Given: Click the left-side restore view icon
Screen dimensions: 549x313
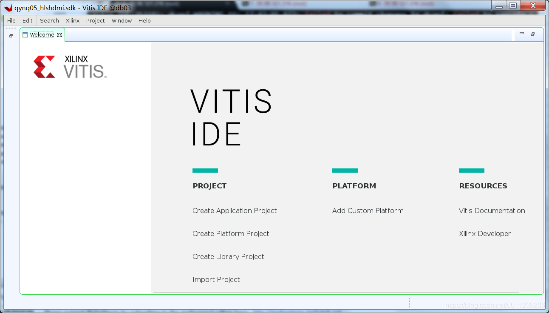Looking at the screenshot, I should click(11, 36).
